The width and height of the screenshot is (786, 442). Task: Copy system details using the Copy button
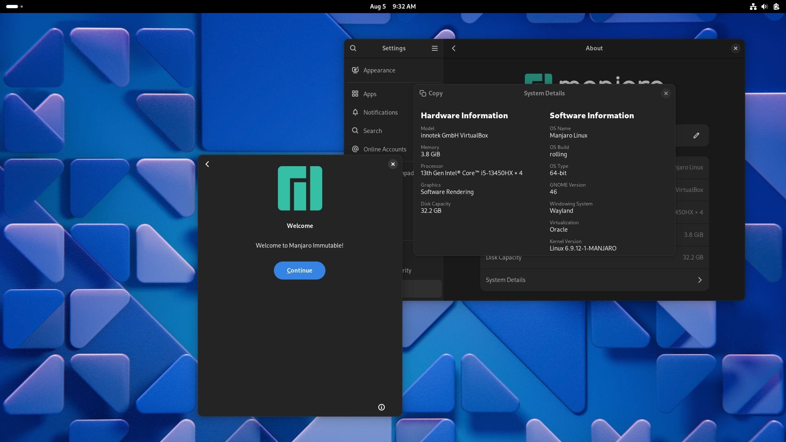pos(431,93)
